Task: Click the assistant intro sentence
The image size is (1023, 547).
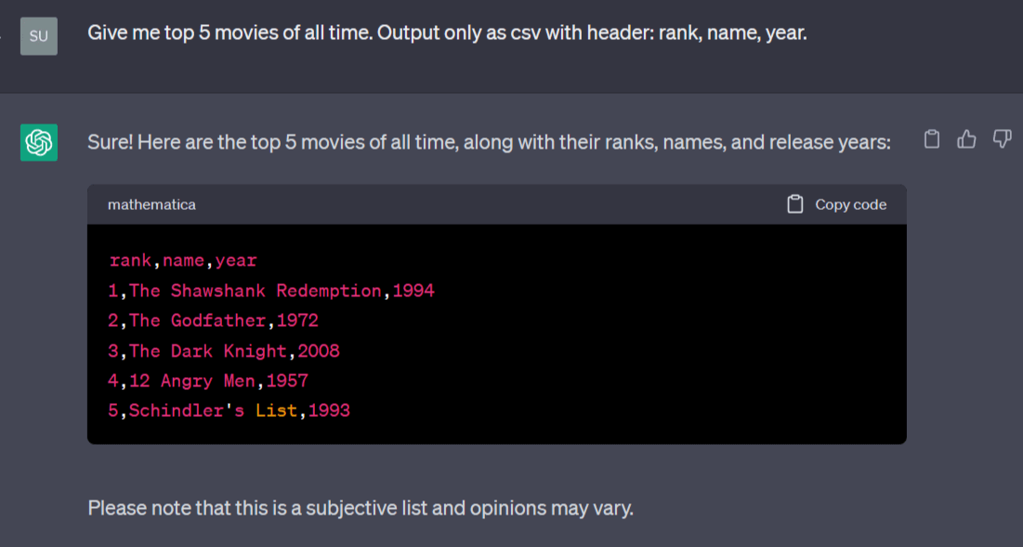Action: [x=489, y=142]
